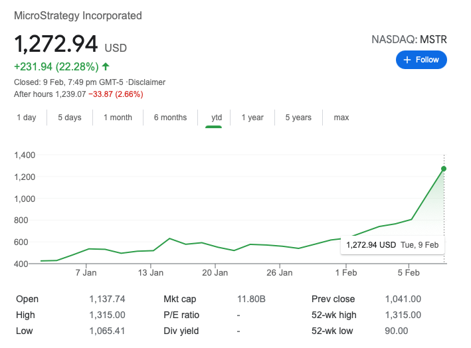Click the Prev close value 1,041.00
This screenshot has width=471, height=348.
pos(403,299)
